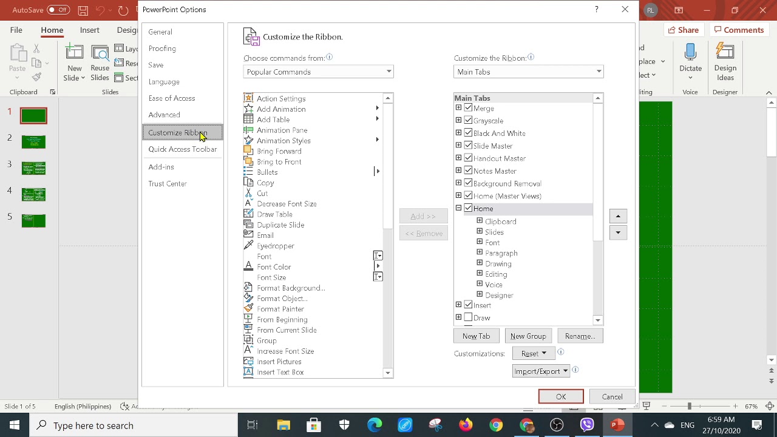Open the Advanced options category

pyautogui.click(x=164, y=115)
